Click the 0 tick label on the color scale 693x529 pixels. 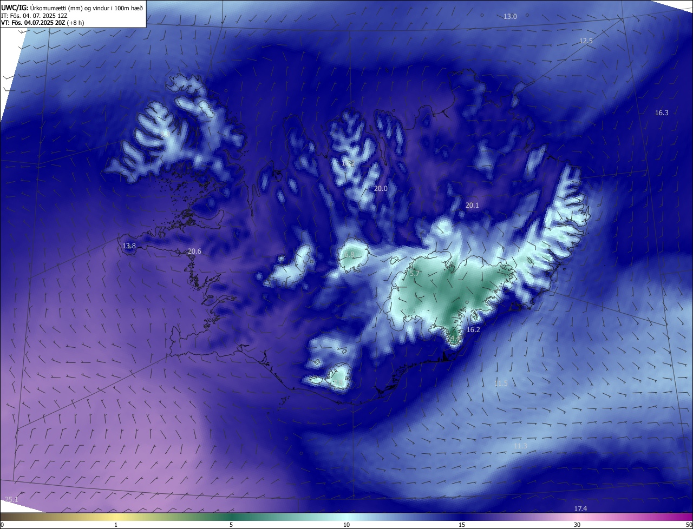pos(2,525)
